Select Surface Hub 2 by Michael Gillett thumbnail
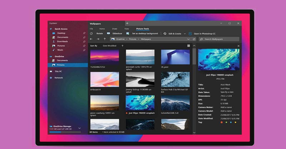The image size is (286, 149). 176,79
